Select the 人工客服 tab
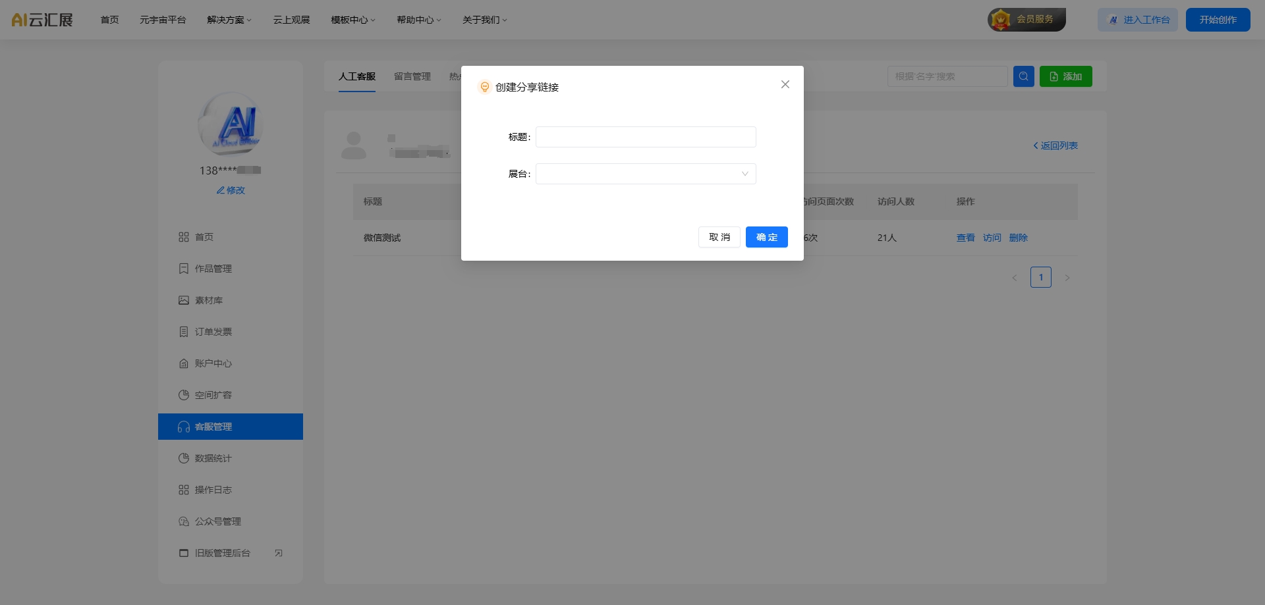 pos(356,76)
